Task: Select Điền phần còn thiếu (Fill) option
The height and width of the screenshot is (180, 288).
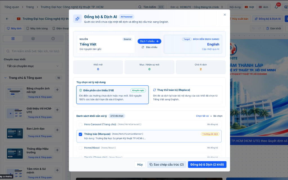Action: click(112, 95)
